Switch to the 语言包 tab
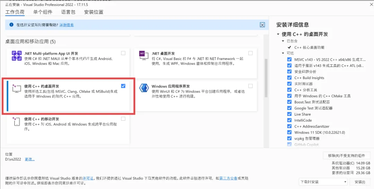 [68, 12]
